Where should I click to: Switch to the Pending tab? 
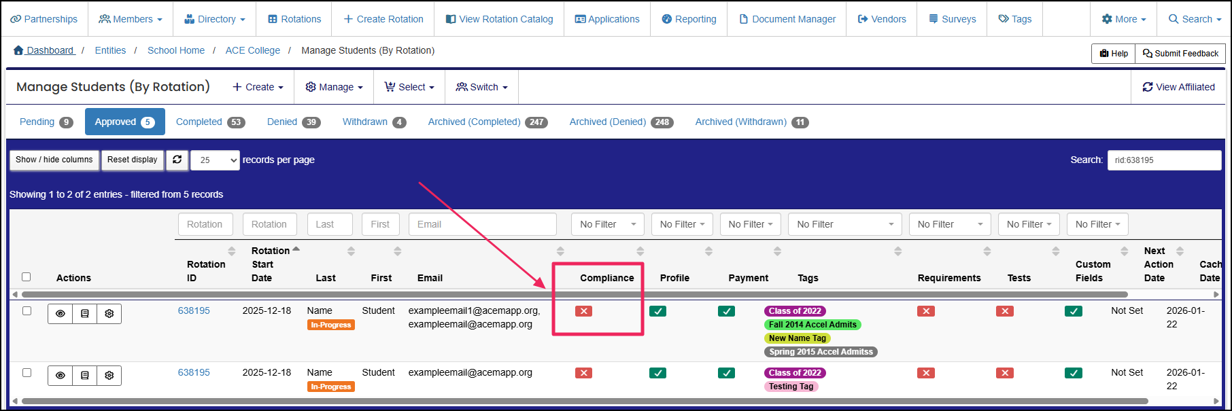[46, 122]
